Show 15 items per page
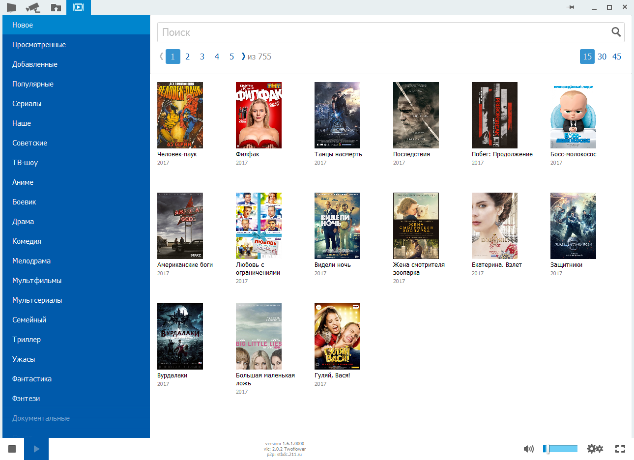This screenshot has height=460, width=634. click(587, 57)
